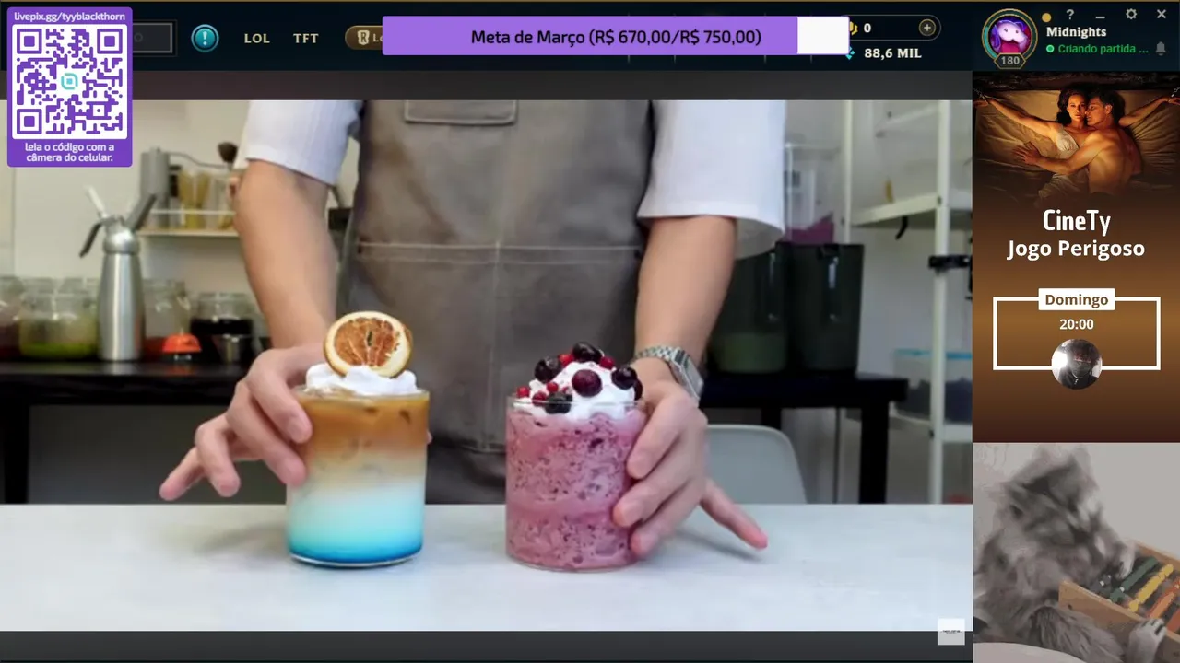Open the notifications bell icon
The height and width of the screenshot is (663, 1180).
(1161, 48)
